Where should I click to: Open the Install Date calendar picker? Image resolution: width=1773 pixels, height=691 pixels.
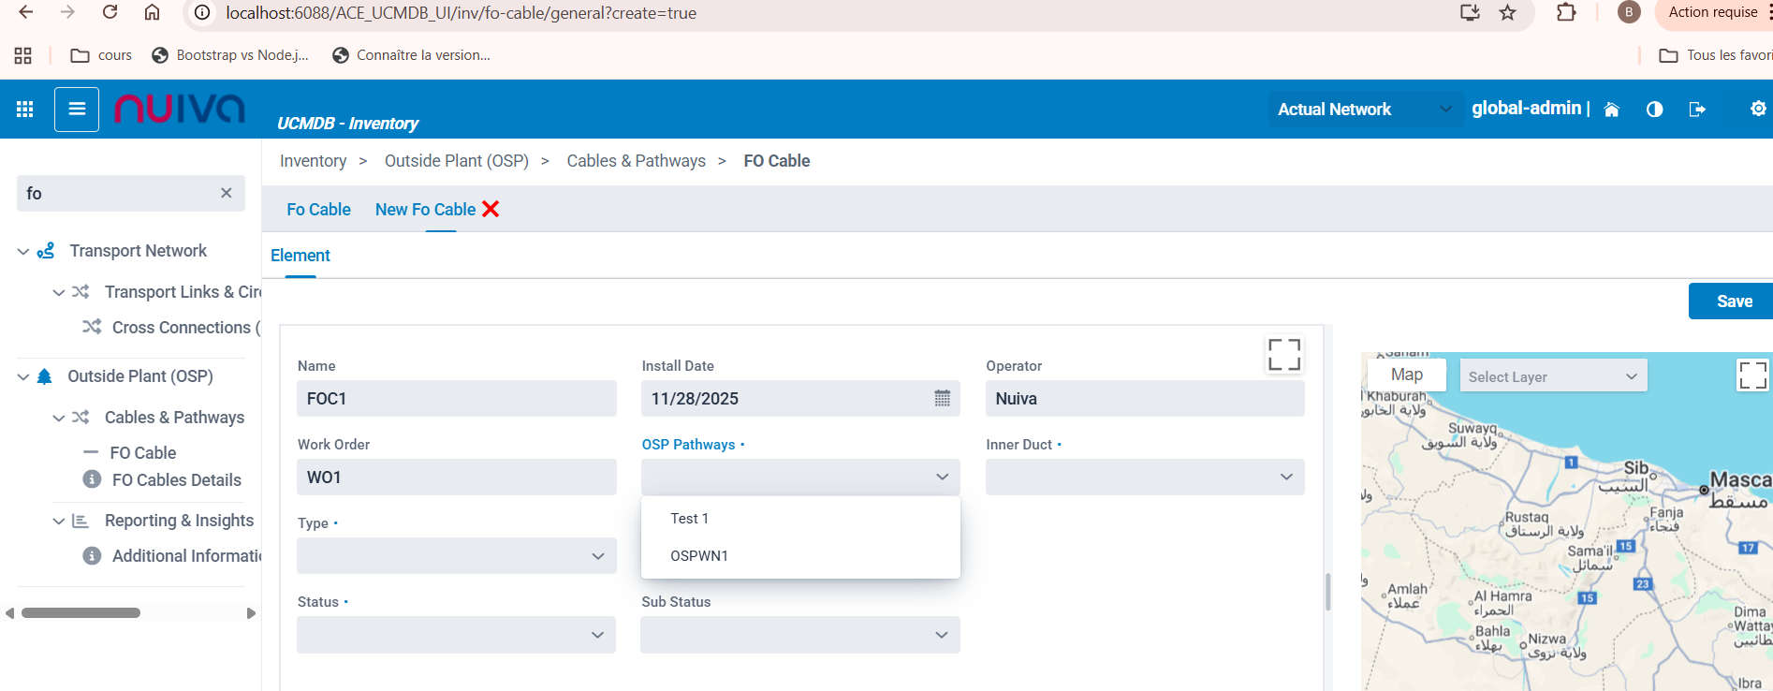942,399
